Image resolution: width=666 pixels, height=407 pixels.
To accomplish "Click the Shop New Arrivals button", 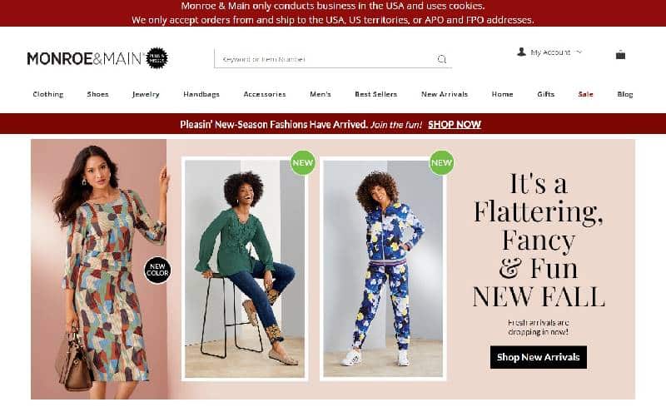I will pyautogui.click(x=538, y=357).
